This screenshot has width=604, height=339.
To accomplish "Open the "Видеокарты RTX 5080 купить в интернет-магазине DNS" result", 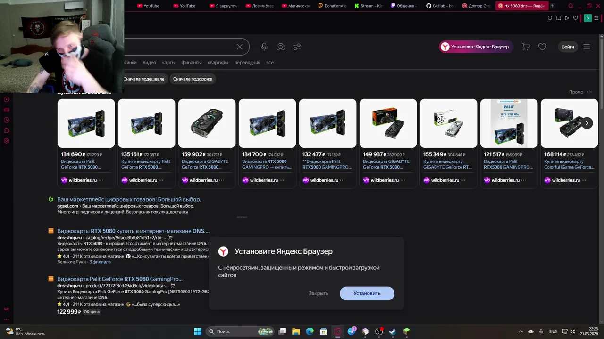I will 133,231.
